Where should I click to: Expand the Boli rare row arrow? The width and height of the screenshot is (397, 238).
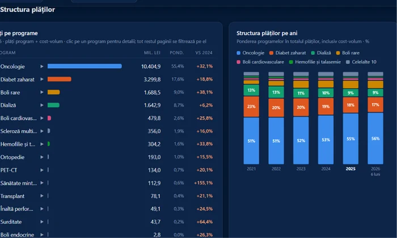42,92
